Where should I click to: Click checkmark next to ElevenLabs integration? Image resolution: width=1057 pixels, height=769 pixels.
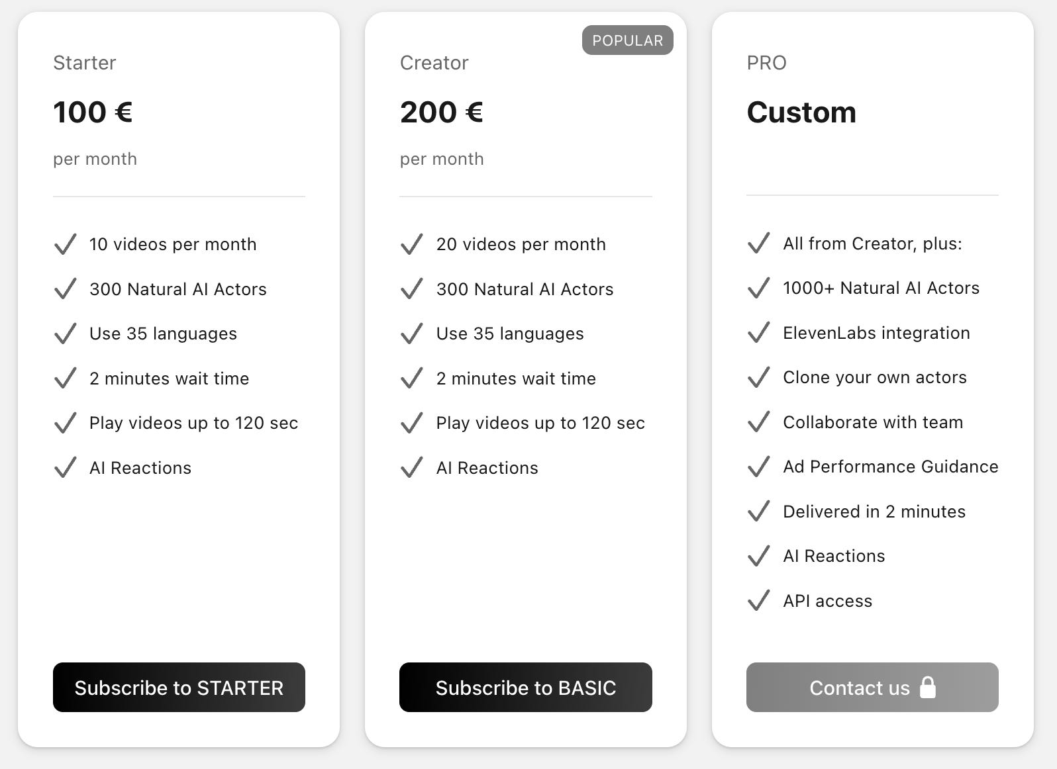coord(758,333)
